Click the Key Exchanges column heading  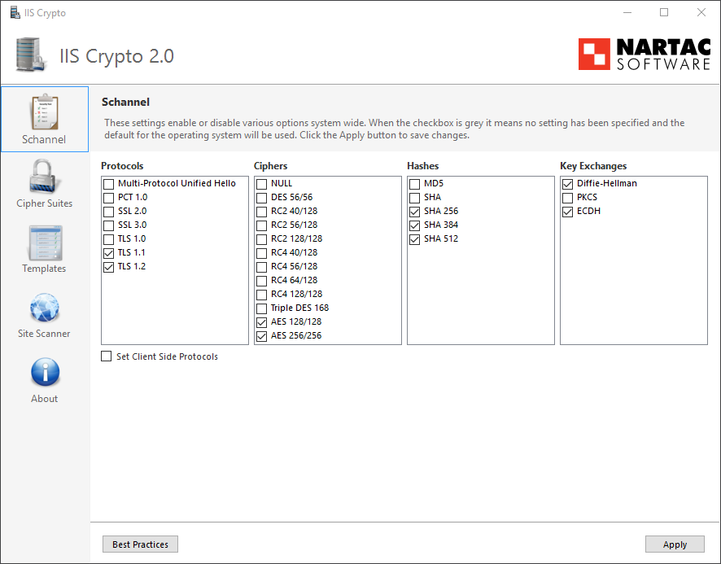pyautogui.click(x=593, y=166)
